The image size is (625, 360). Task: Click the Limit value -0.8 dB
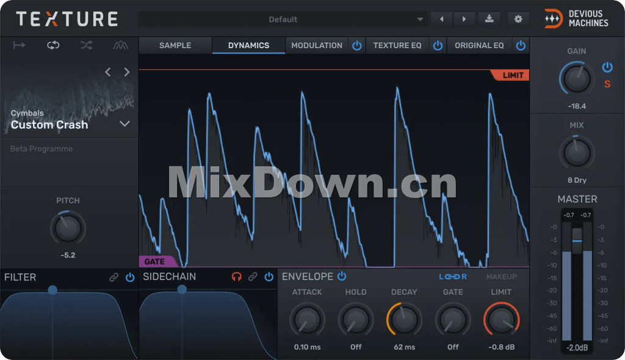pyautogui.click(x=502, y=347)
